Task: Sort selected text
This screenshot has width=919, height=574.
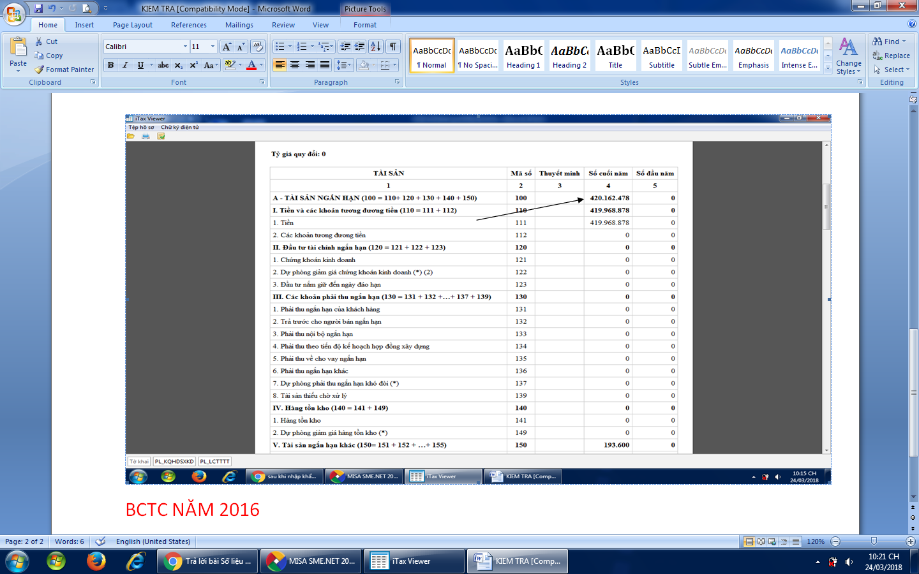Action: click(376, 47)
